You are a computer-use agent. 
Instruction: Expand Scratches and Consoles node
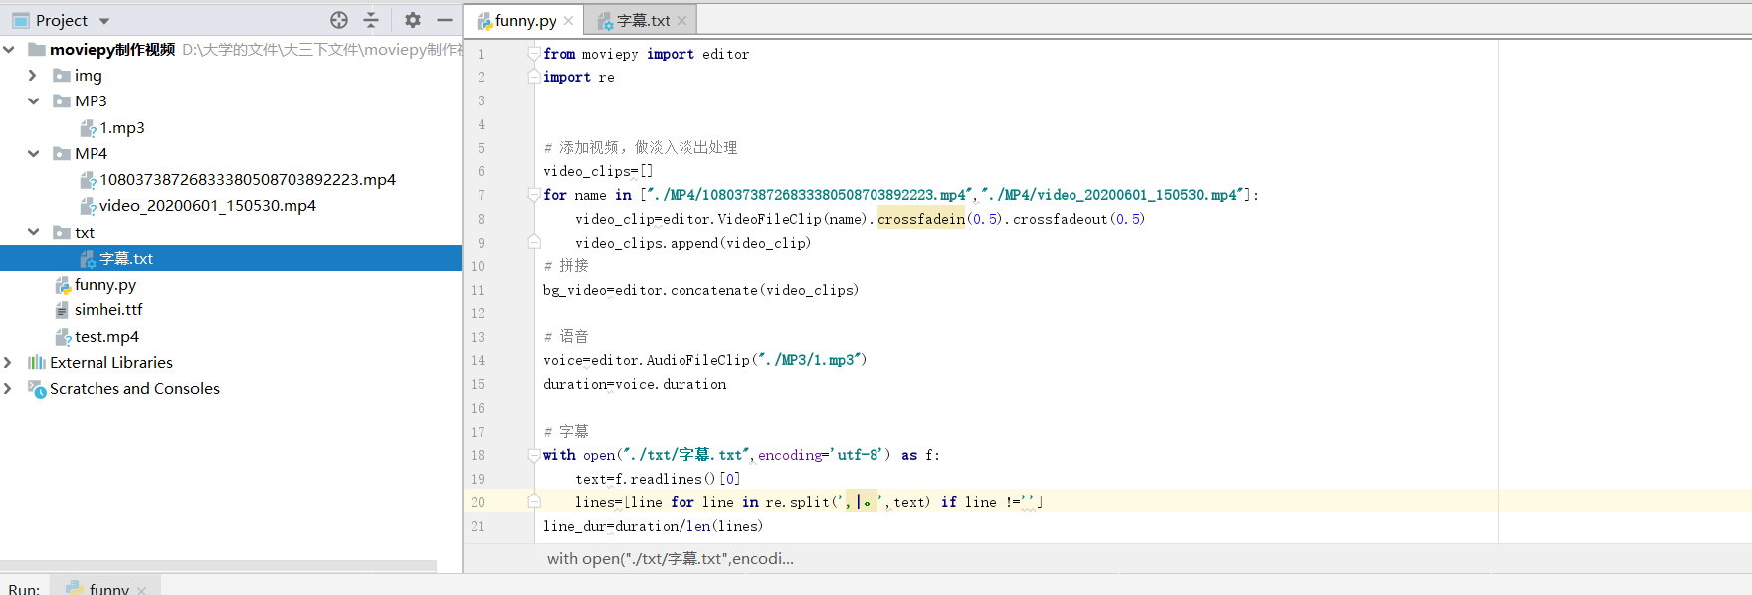coord(9,388)
